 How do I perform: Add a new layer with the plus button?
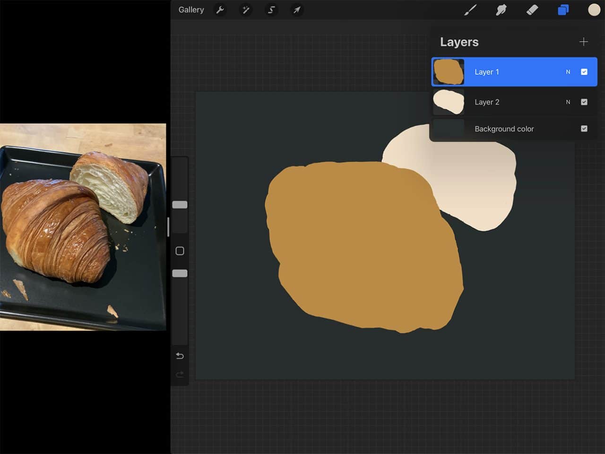[x=584, y=42]
